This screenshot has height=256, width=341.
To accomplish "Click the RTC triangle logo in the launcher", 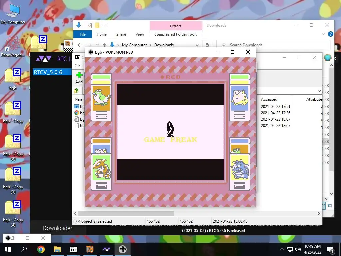I will pos(44,59).
